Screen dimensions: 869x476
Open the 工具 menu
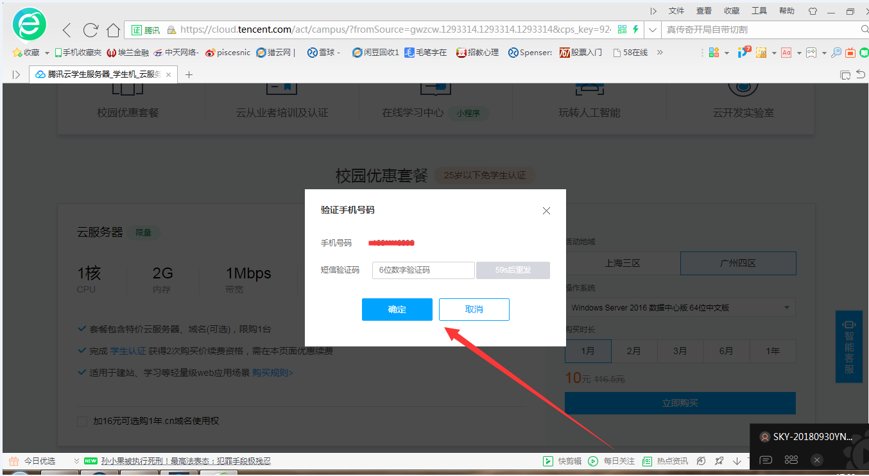click(759, 11)
